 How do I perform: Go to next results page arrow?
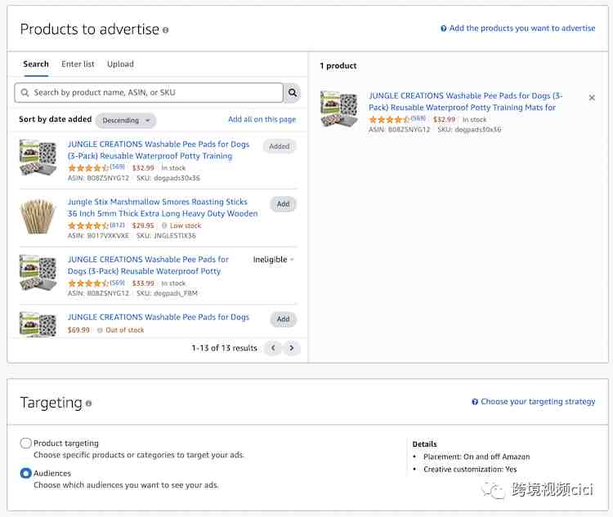tap(291, 348)
